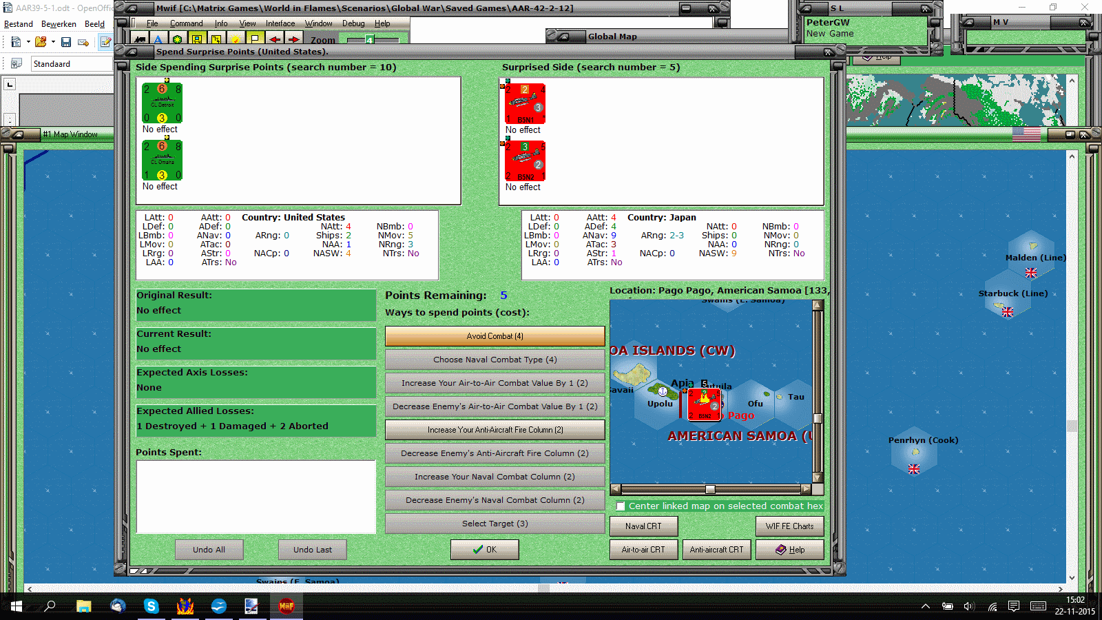The width and height of the screenshot is (1102, 620).
Task: Click the blue letter A toolbar icon
Action: [x=158, y=39]
